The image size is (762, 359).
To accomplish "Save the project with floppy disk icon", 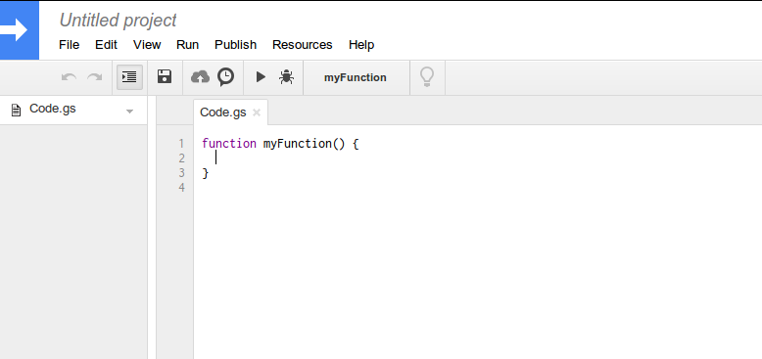I will coord(165,76).
